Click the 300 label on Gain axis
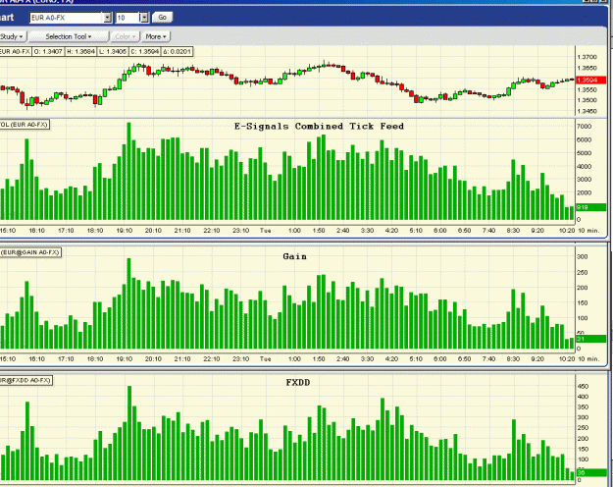 (583, 257)
